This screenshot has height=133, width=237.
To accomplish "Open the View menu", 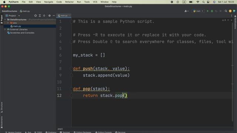I will [39, 2].
